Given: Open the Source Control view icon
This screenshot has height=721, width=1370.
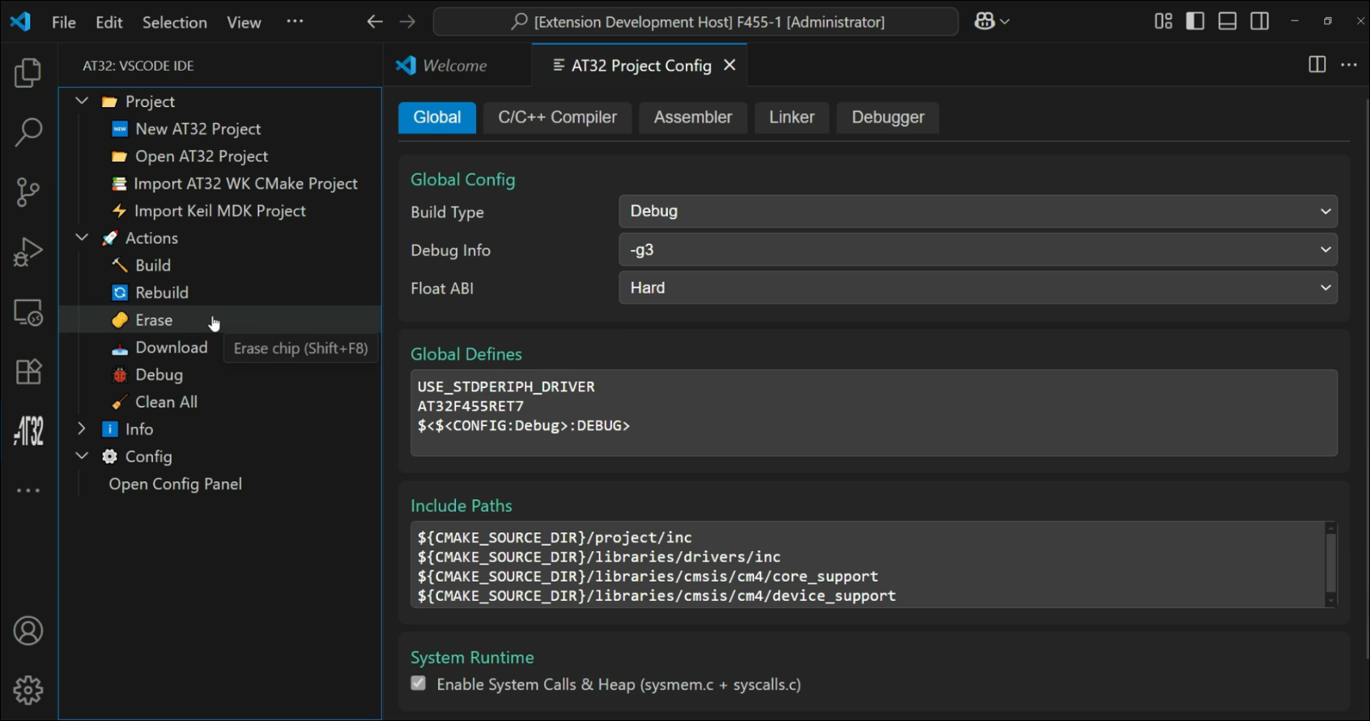Looking at the screenshot, I should click(x=28, y=192).
